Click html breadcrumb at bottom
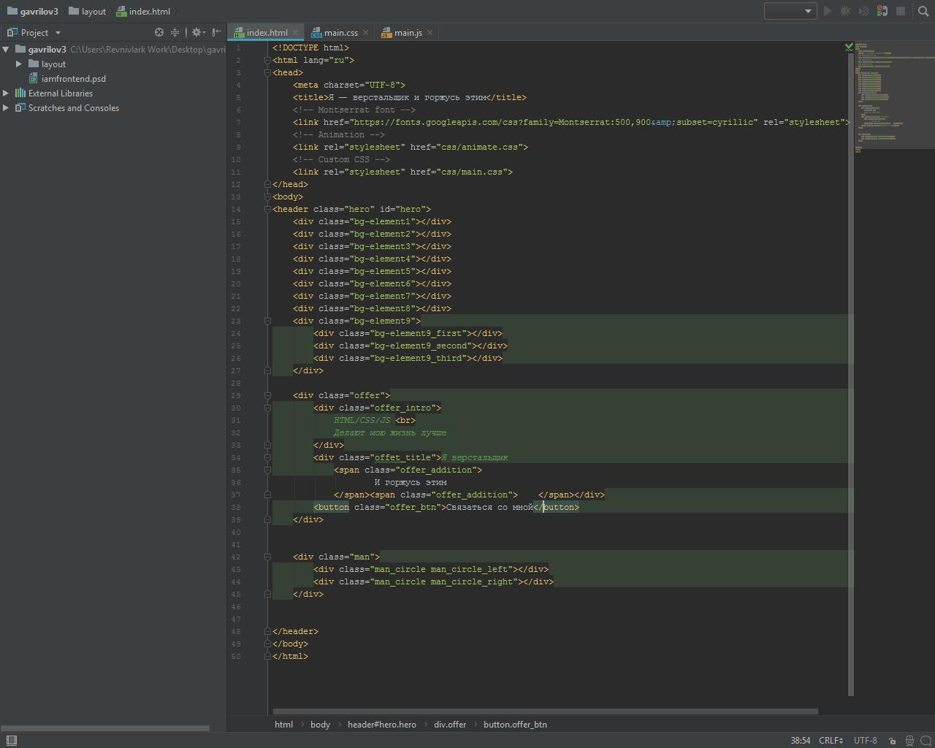 [283, 724]
